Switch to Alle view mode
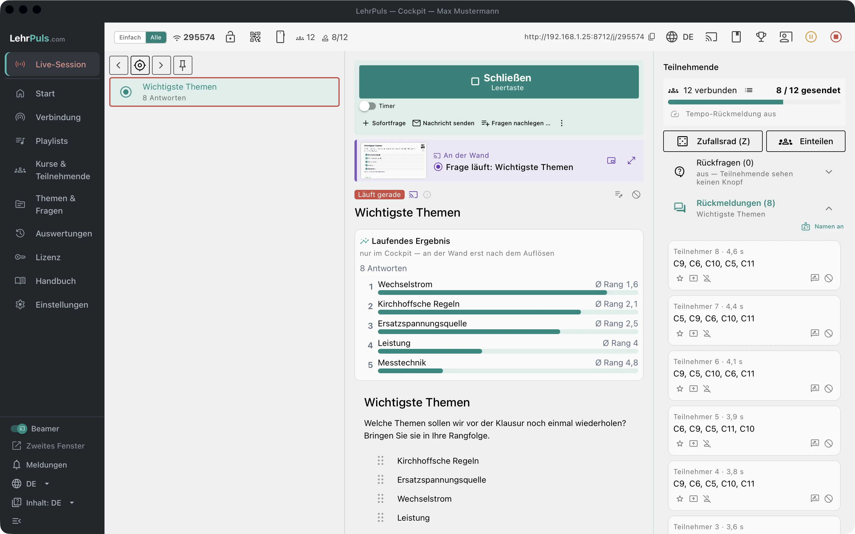Image resolution: width=855 pixels, height=534 pixels. [156, 37]
